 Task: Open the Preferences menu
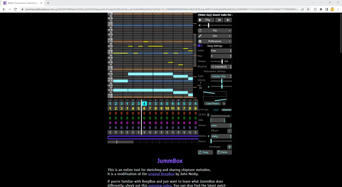pos(215,41)
